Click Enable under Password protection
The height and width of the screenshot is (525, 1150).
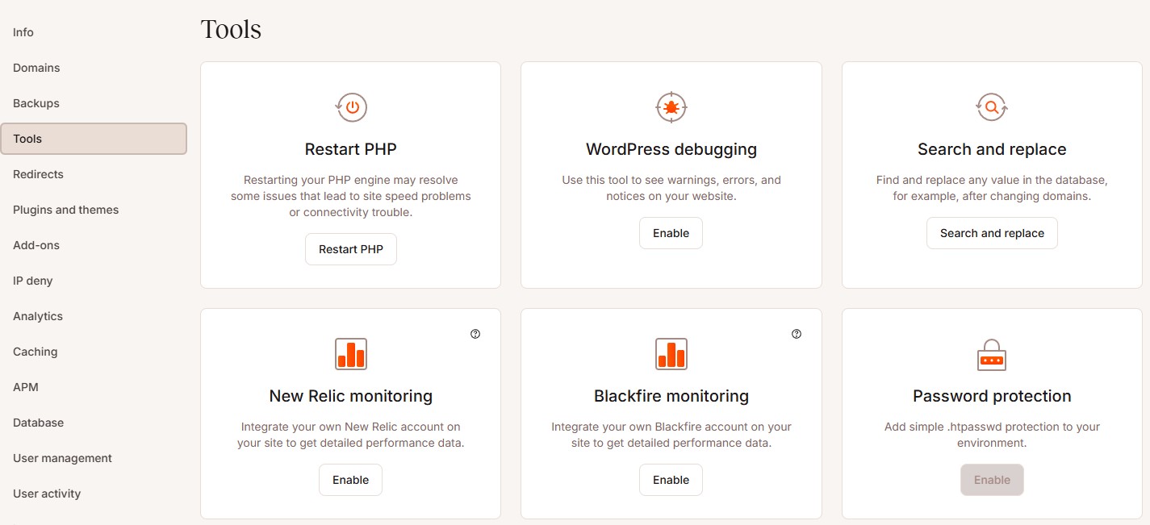pyautogui.click(x=992, y=480)
